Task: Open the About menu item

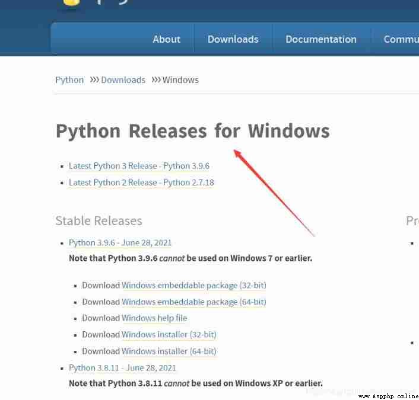Action: (167, 39)
